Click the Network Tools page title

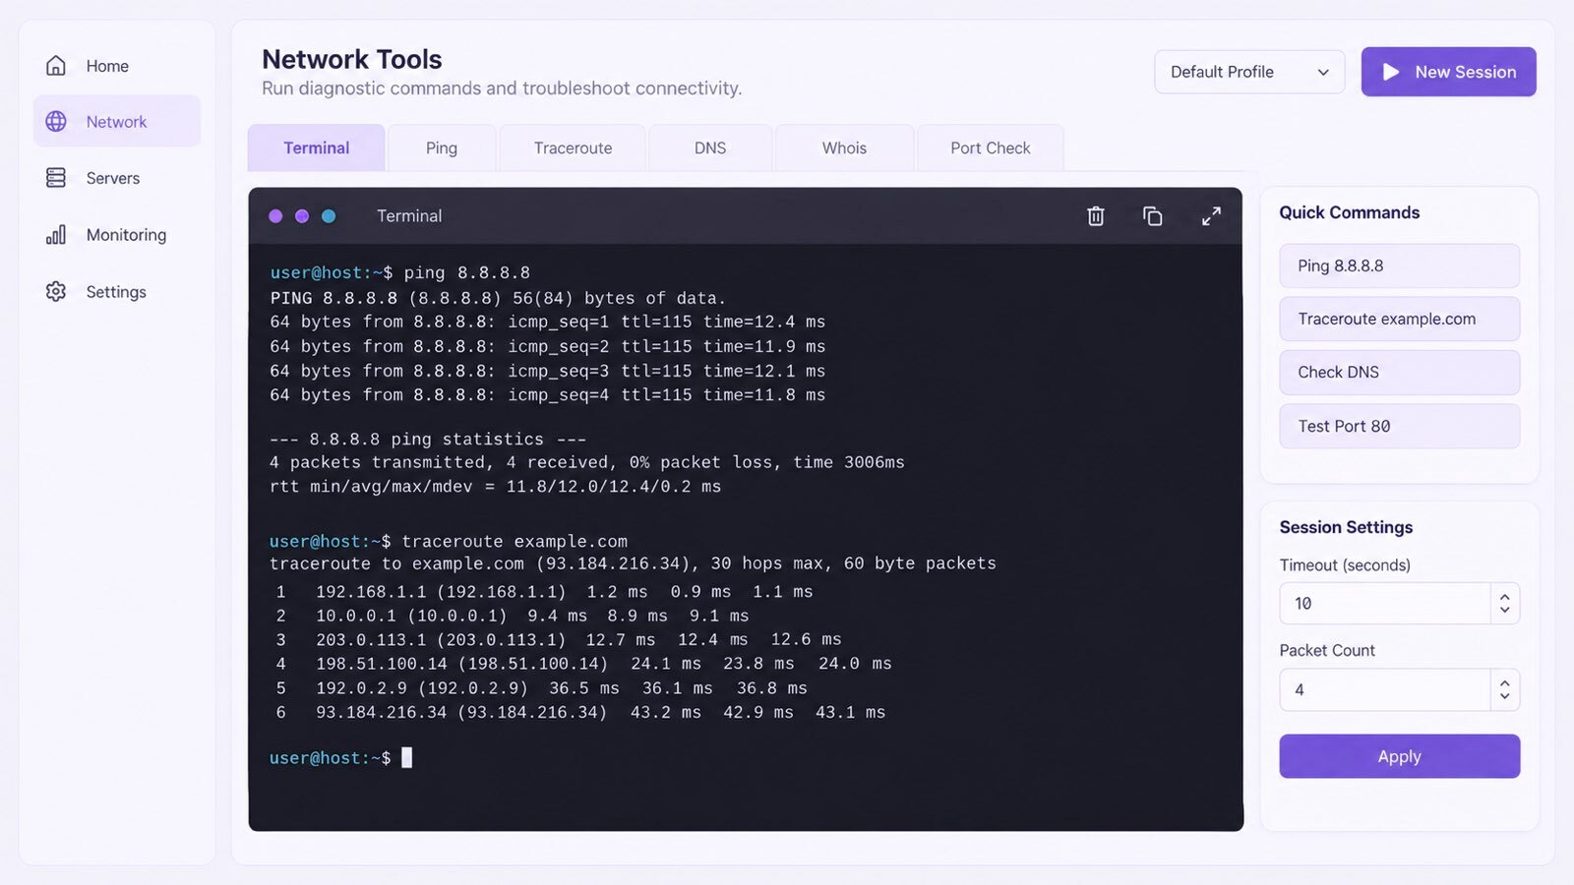pos(352,59)
